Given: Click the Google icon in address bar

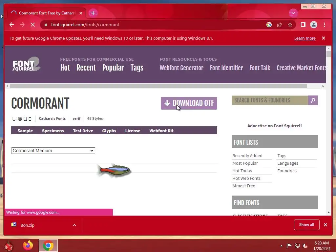Looking at the screenshot, I should pos(269,25).
